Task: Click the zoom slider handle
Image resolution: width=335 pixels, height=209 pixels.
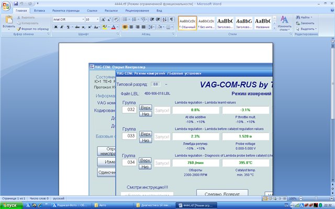Action: 316,199
